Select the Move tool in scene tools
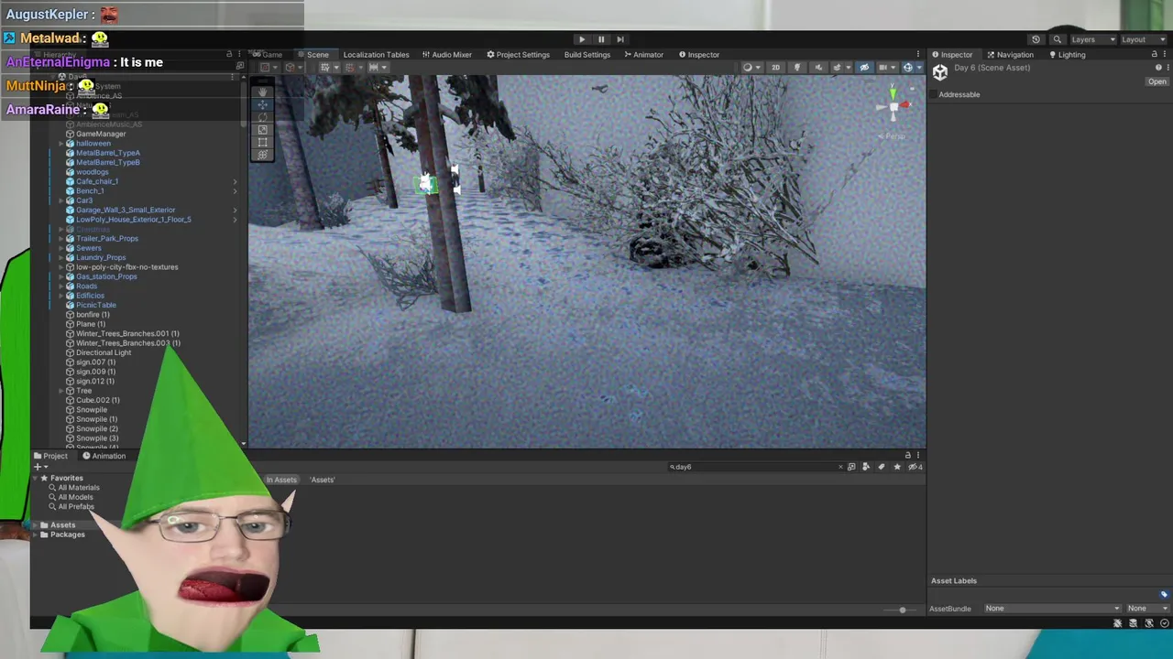This screenshot has width=1173, height=659. pyautogui.click(x=263, y=104)
